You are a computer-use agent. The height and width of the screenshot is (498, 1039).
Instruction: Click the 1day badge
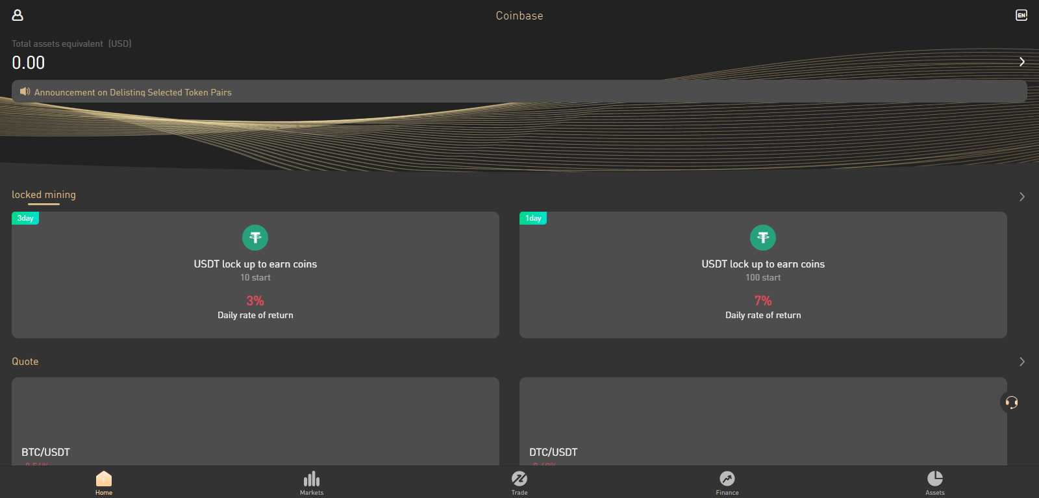533,218
